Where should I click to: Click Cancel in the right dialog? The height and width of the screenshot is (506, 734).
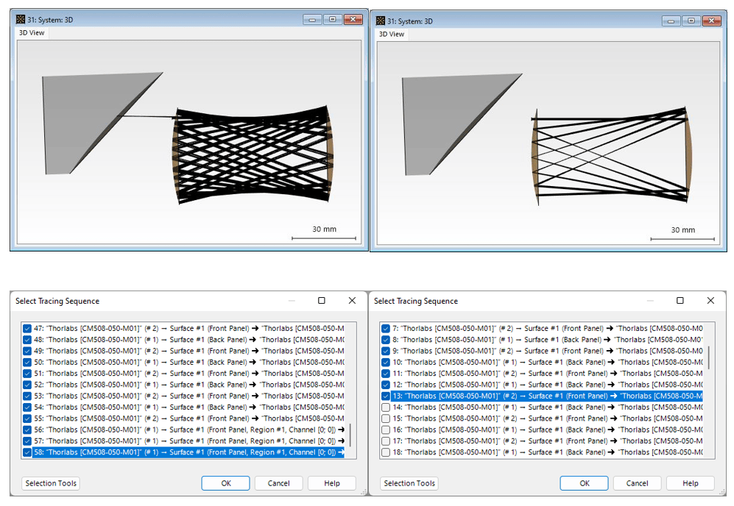pyautogui.click(x=637, y=483)
